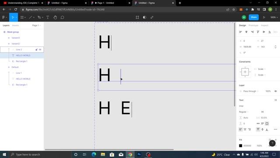
Task: Align left icon in Design panel
Action: [x=240, y=32]
